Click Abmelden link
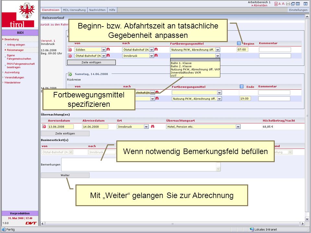Image resolution: width=311 pixels, height=233 pixels. point(260,6)
